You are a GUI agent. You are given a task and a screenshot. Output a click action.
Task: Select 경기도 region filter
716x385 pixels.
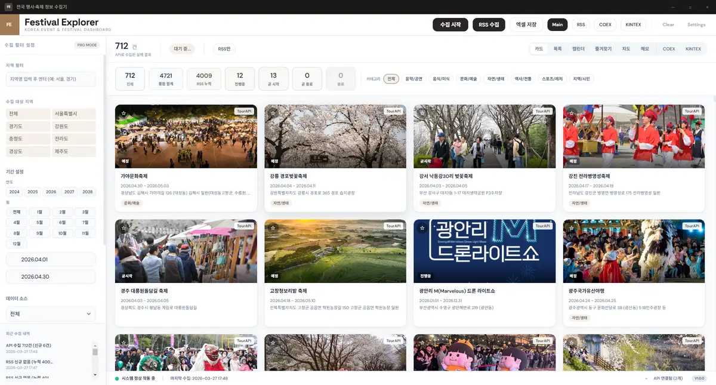27,127
